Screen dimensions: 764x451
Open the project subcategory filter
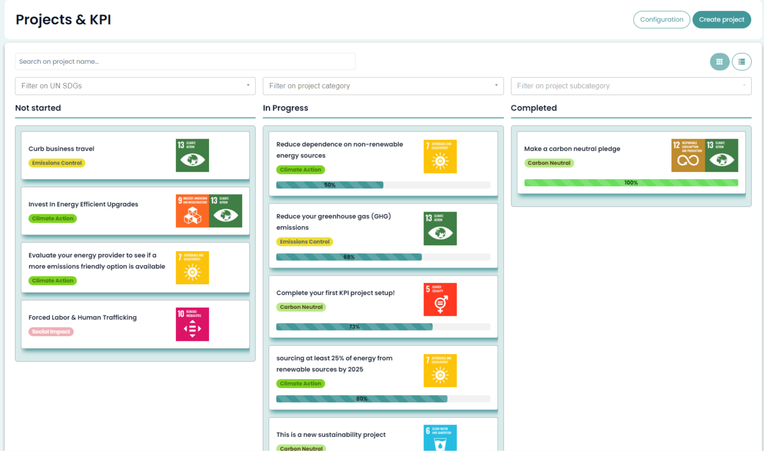point(631,86)
